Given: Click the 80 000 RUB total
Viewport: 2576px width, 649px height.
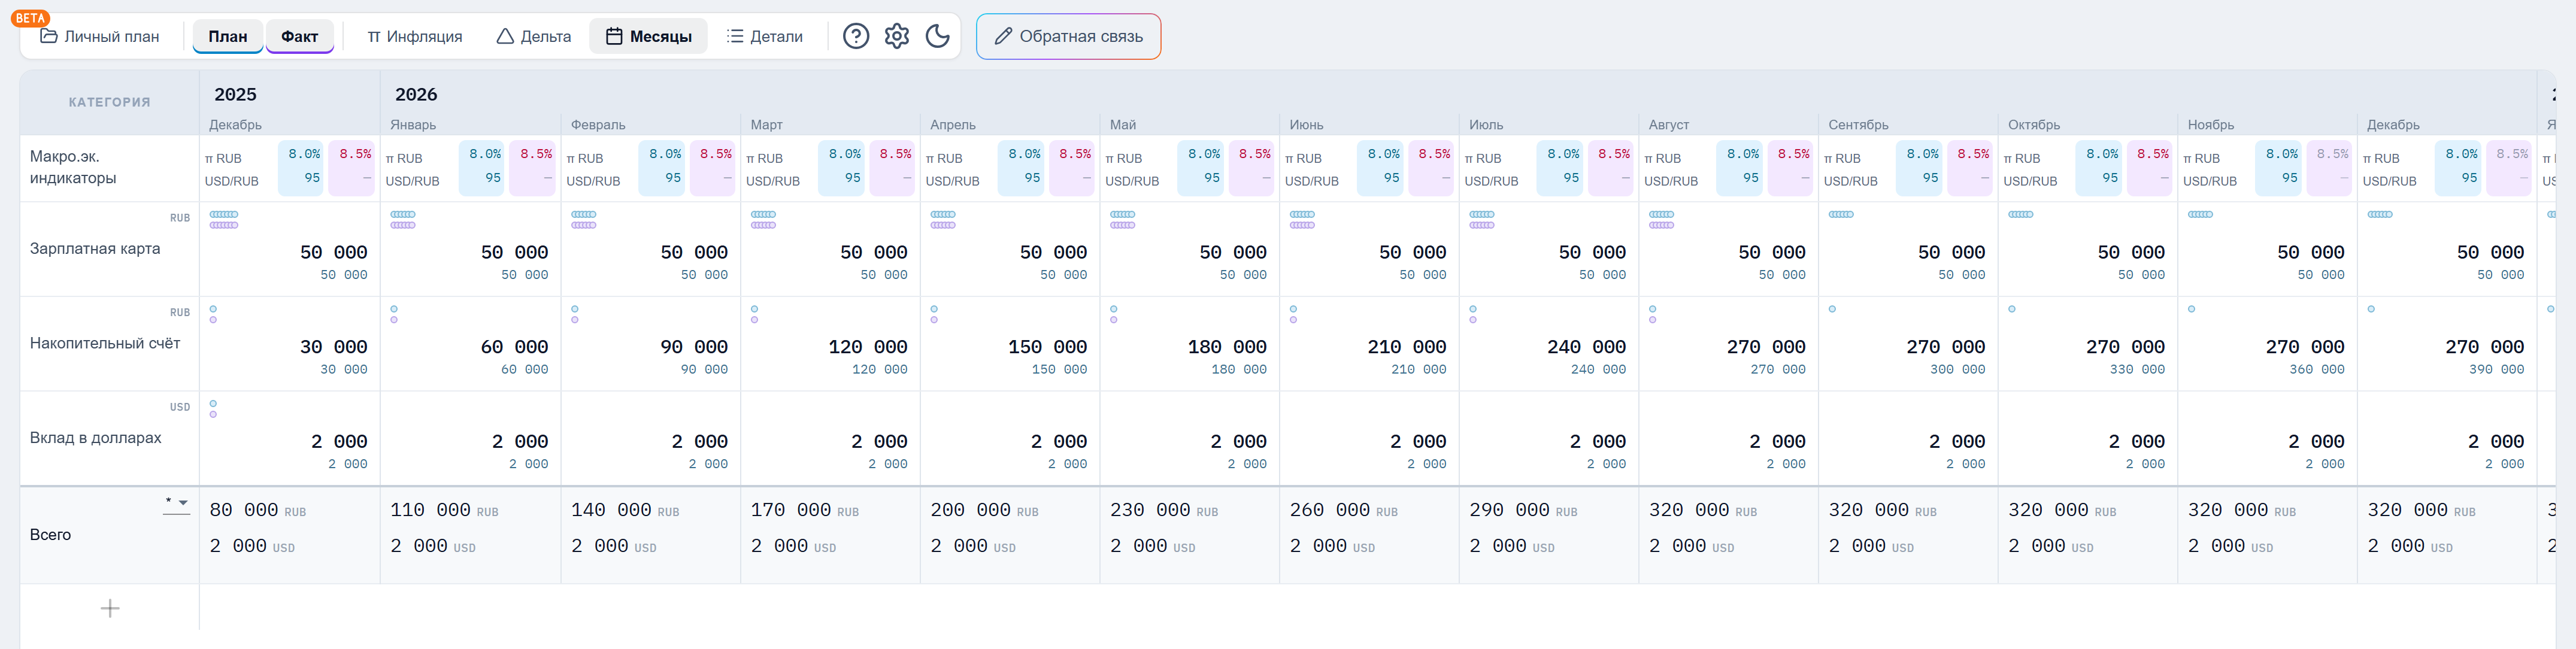Looking at the screenshot, I should coord(258,510).
